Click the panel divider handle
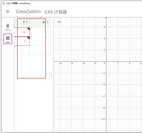The height and width of the screenshot is (133, 142). tap(51, 75)
